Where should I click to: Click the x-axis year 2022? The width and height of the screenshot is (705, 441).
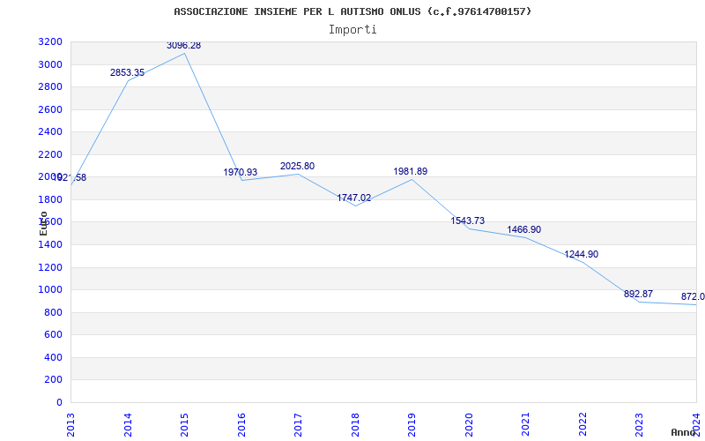[583, 424]
